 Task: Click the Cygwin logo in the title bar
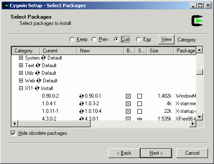coord(6,5)
